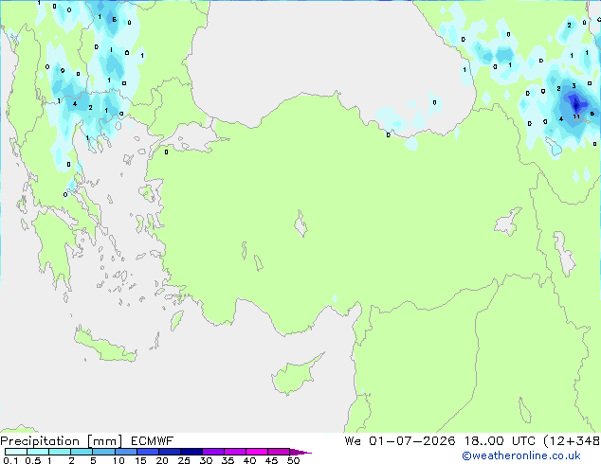Click the island of Crete on the map
Screen dimensions: 601x464
click(105, 345)
